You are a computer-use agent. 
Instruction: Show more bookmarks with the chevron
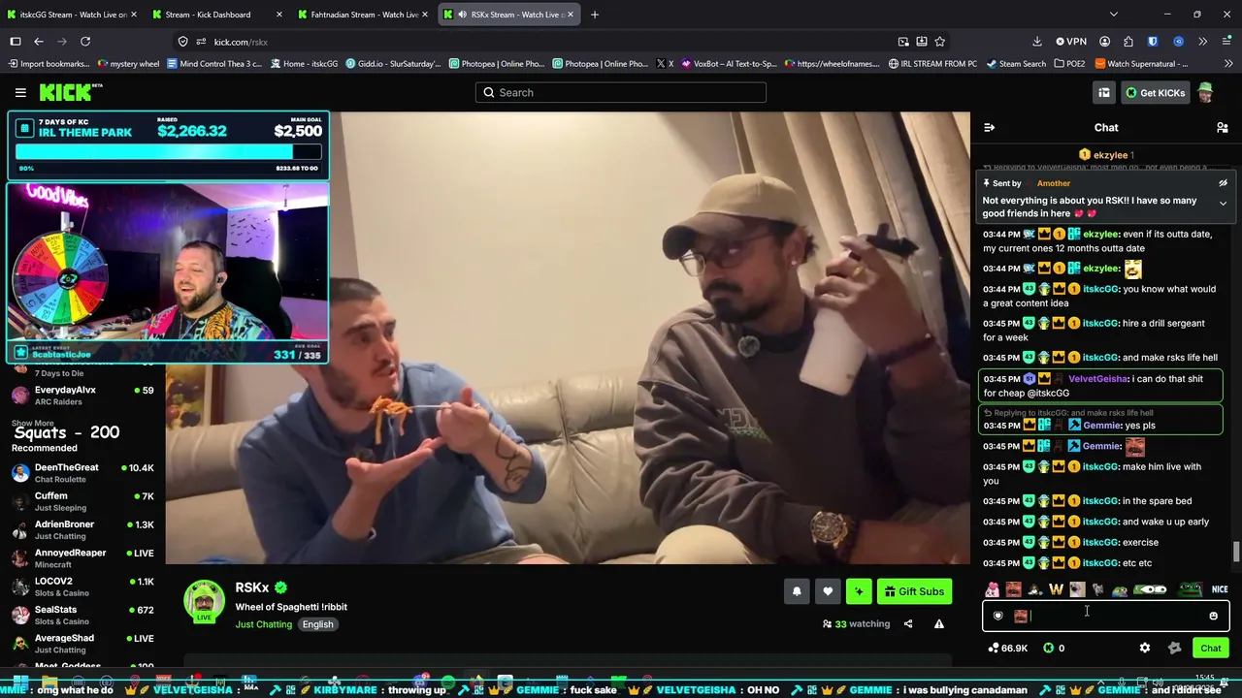(x=1227, y=64)
